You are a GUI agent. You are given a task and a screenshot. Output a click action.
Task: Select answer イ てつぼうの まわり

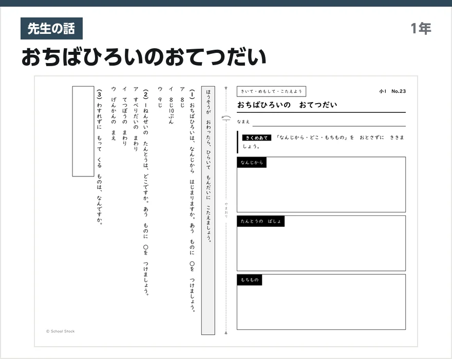[x=124, y=116]
